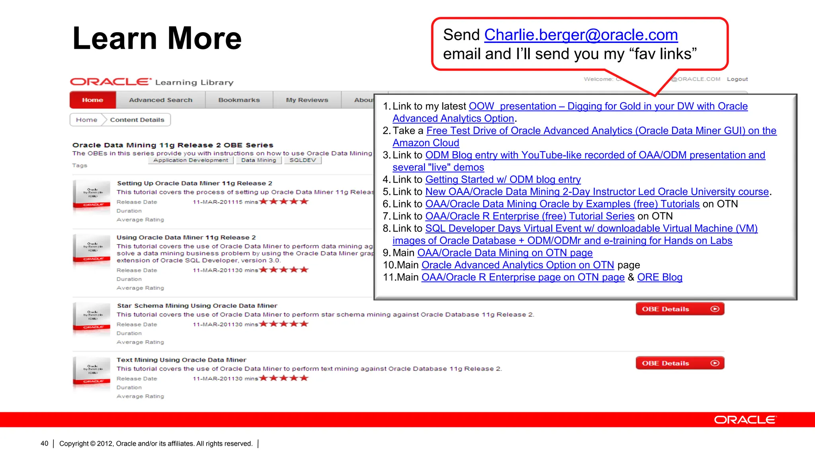Screen dimensions: 815x458
Task: Go to the My Reviews tab
Action: click(x=307, y=100)
